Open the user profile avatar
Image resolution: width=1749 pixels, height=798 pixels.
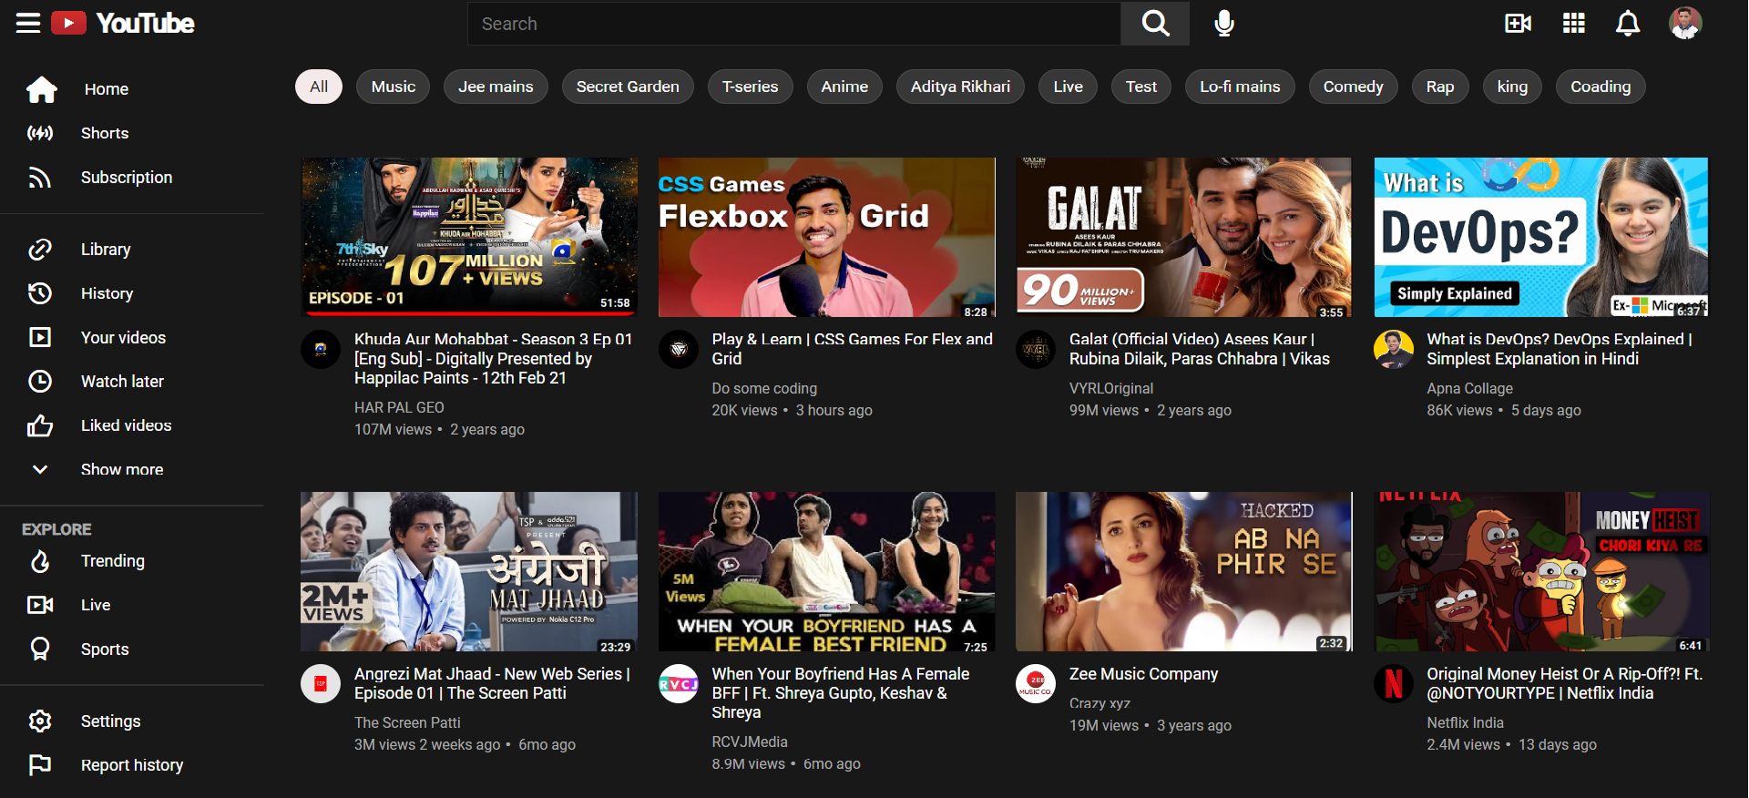pyautogui.click(x=1685, y=23)
